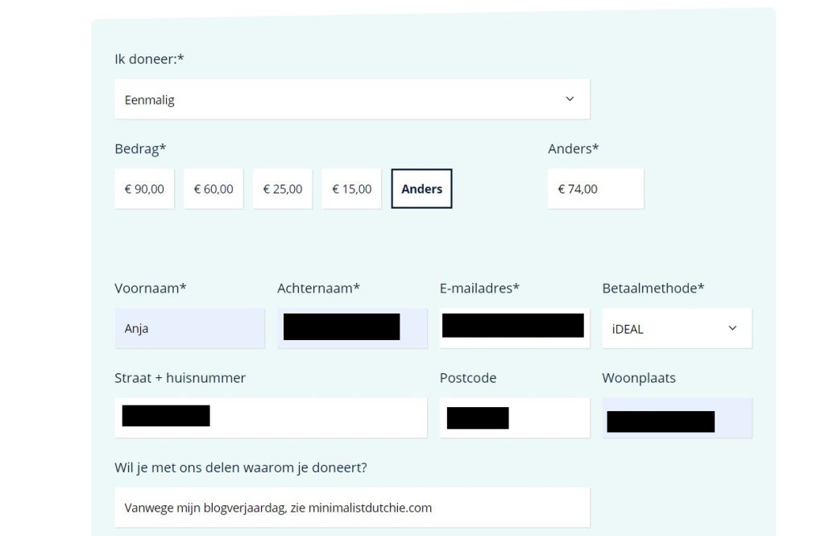Image resolution: width=825 pixels, height=536 pixels.
Task: Edit the E-mailadres text field
Action: (514, 329)
